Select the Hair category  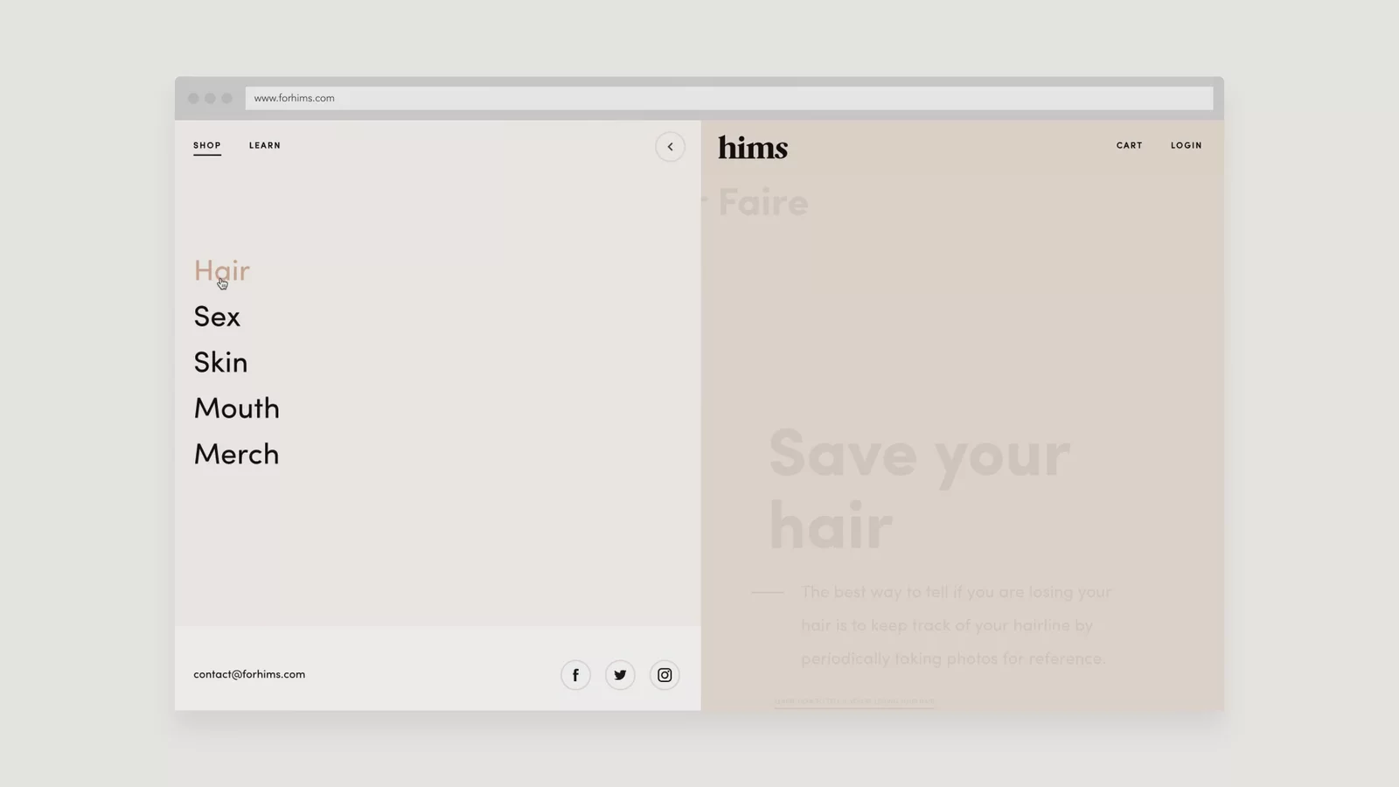(x=222, y=270)
